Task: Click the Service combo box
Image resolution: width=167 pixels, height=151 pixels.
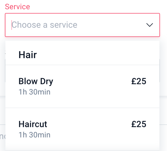Action: (x=82, y=25)
